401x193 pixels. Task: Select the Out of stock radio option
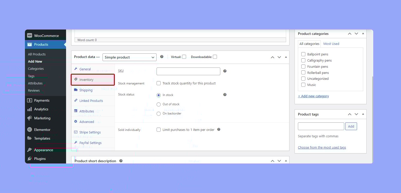159,104
